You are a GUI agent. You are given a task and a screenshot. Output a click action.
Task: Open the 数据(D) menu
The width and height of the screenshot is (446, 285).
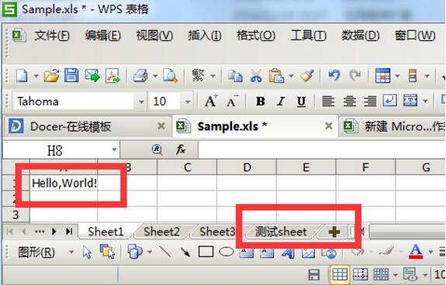point(361,36)
